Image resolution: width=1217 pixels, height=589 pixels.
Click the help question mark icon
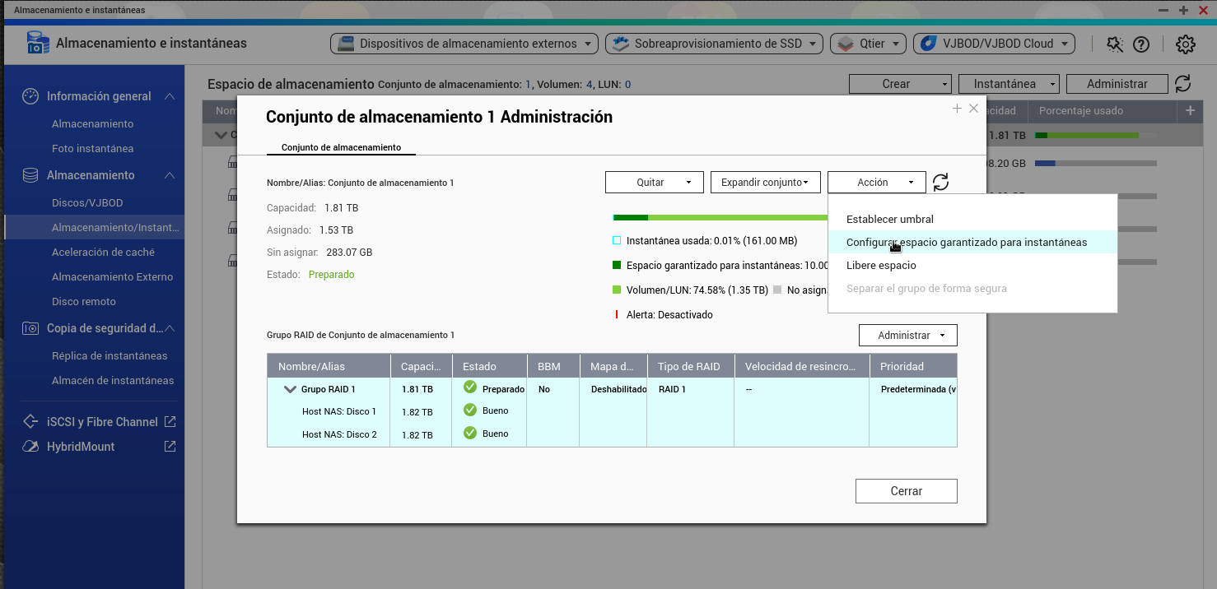point(1141,44)
